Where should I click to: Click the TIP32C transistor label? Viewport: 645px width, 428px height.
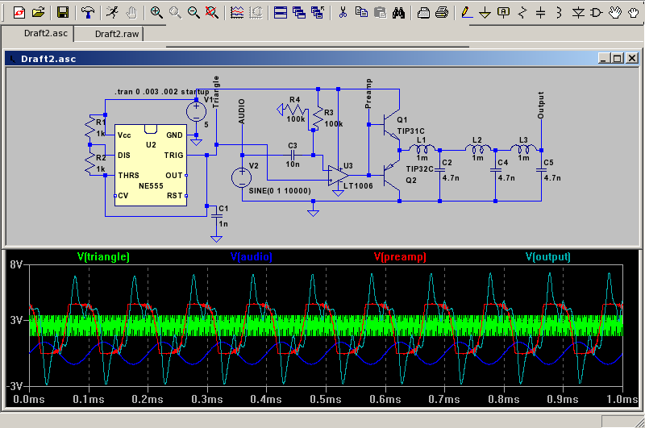(419, 169)
